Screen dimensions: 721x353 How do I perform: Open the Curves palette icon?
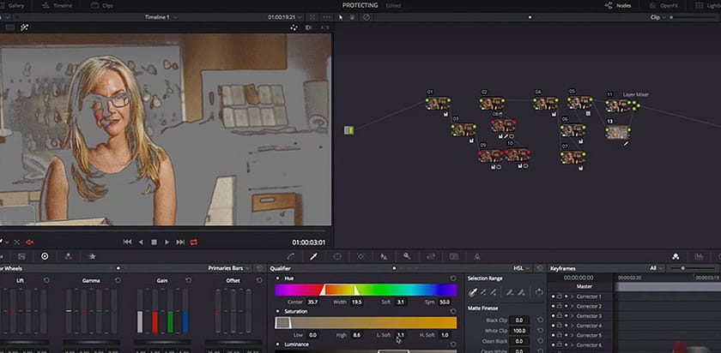click(x=291, y=256)
